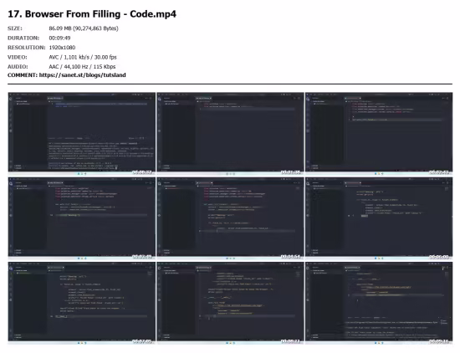Open the thumbnail stamped 00:04:54

coord(230,218)
